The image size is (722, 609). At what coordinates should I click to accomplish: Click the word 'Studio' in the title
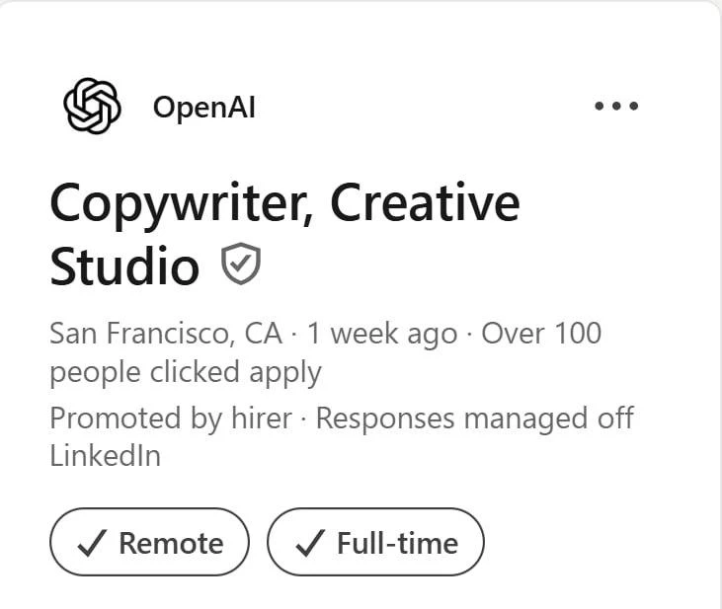[124, 266]
